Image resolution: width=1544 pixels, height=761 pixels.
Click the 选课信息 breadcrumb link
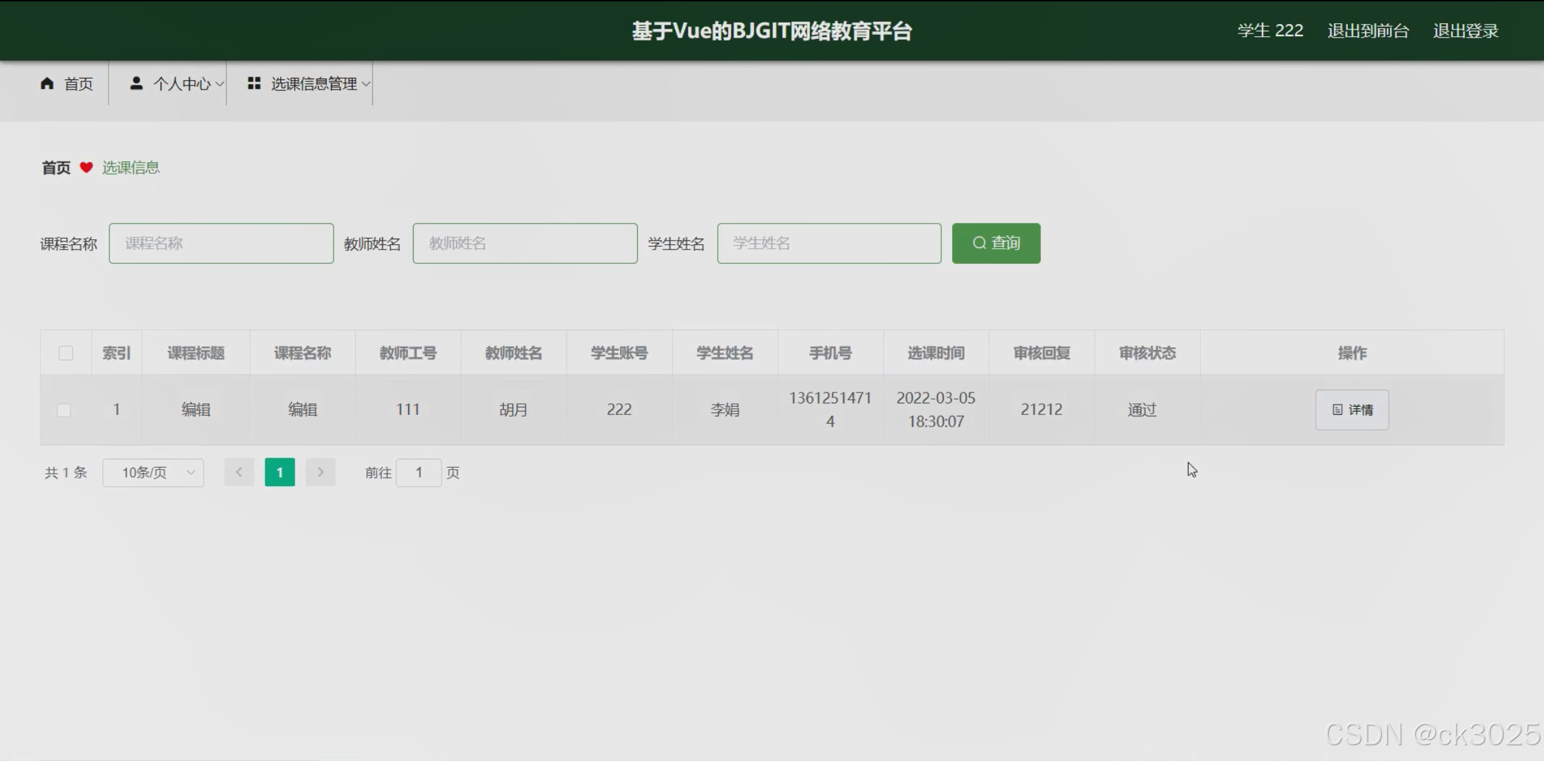click(131, 168)
